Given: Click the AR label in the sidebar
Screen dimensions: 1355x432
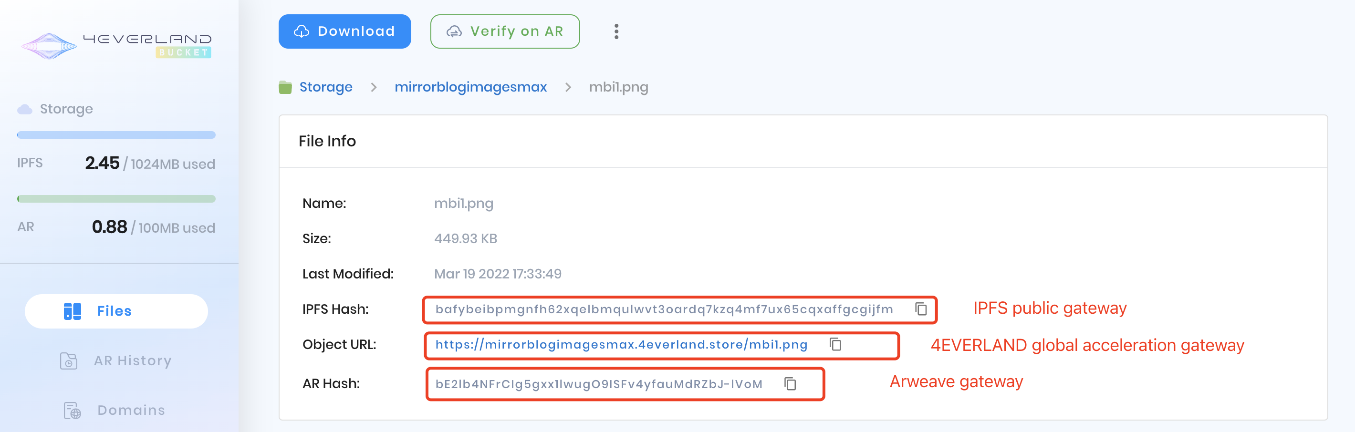Looking at the screenshot, I should pos(25,227).
